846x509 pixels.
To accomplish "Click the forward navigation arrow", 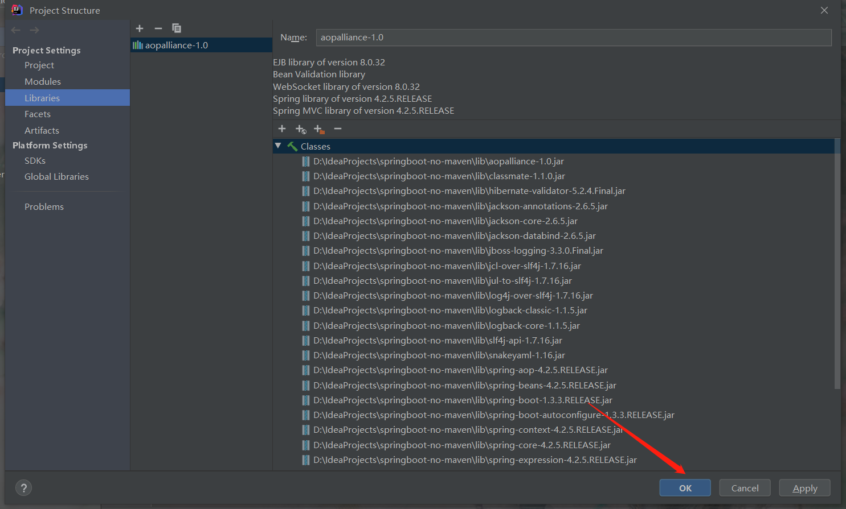I will 35,30.
